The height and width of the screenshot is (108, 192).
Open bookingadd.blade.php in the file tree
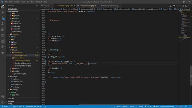[x=23, y=63]
